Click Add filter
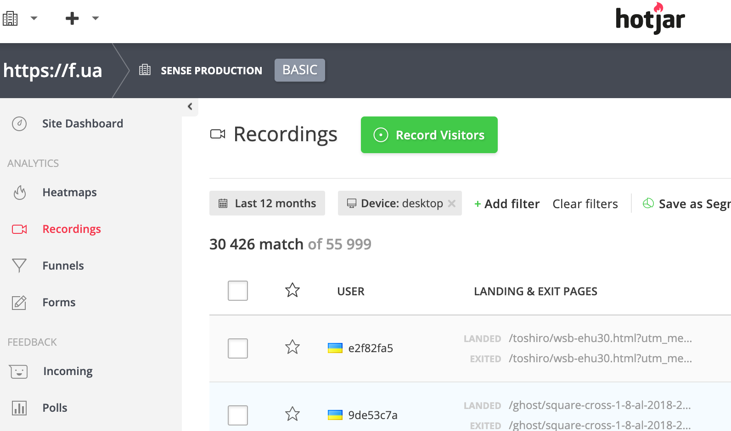 pyautogui.click(x=507, y=204)
